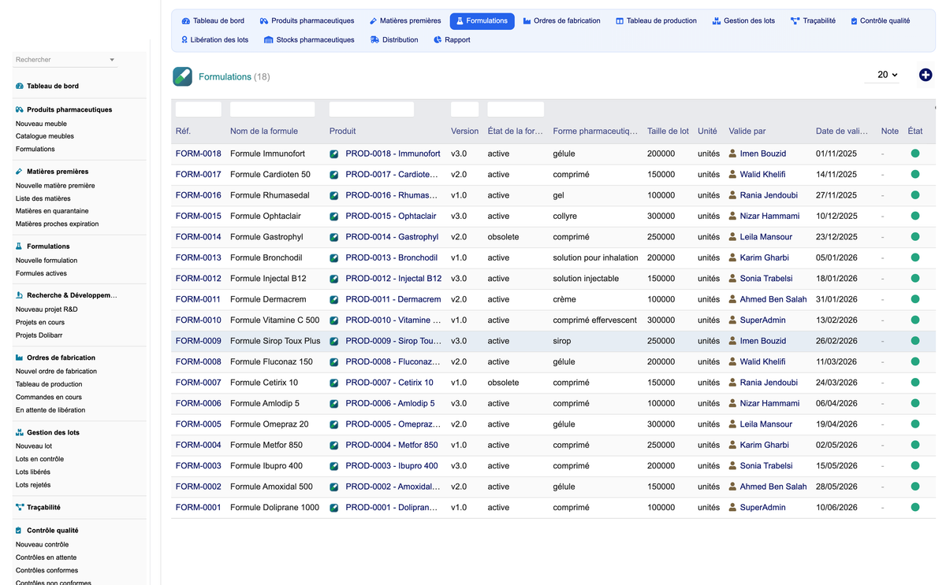This screenshot has height=585, width=946.
Task: Click green status dot in FORM-0007 row
Action: (x=915, y=383)
